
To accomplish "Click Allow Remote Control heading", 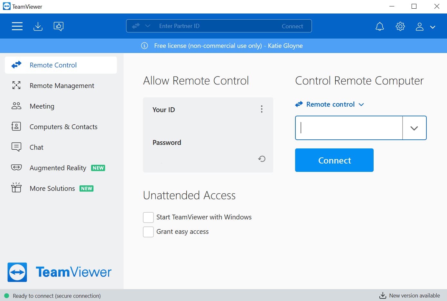I will [196, 81].
